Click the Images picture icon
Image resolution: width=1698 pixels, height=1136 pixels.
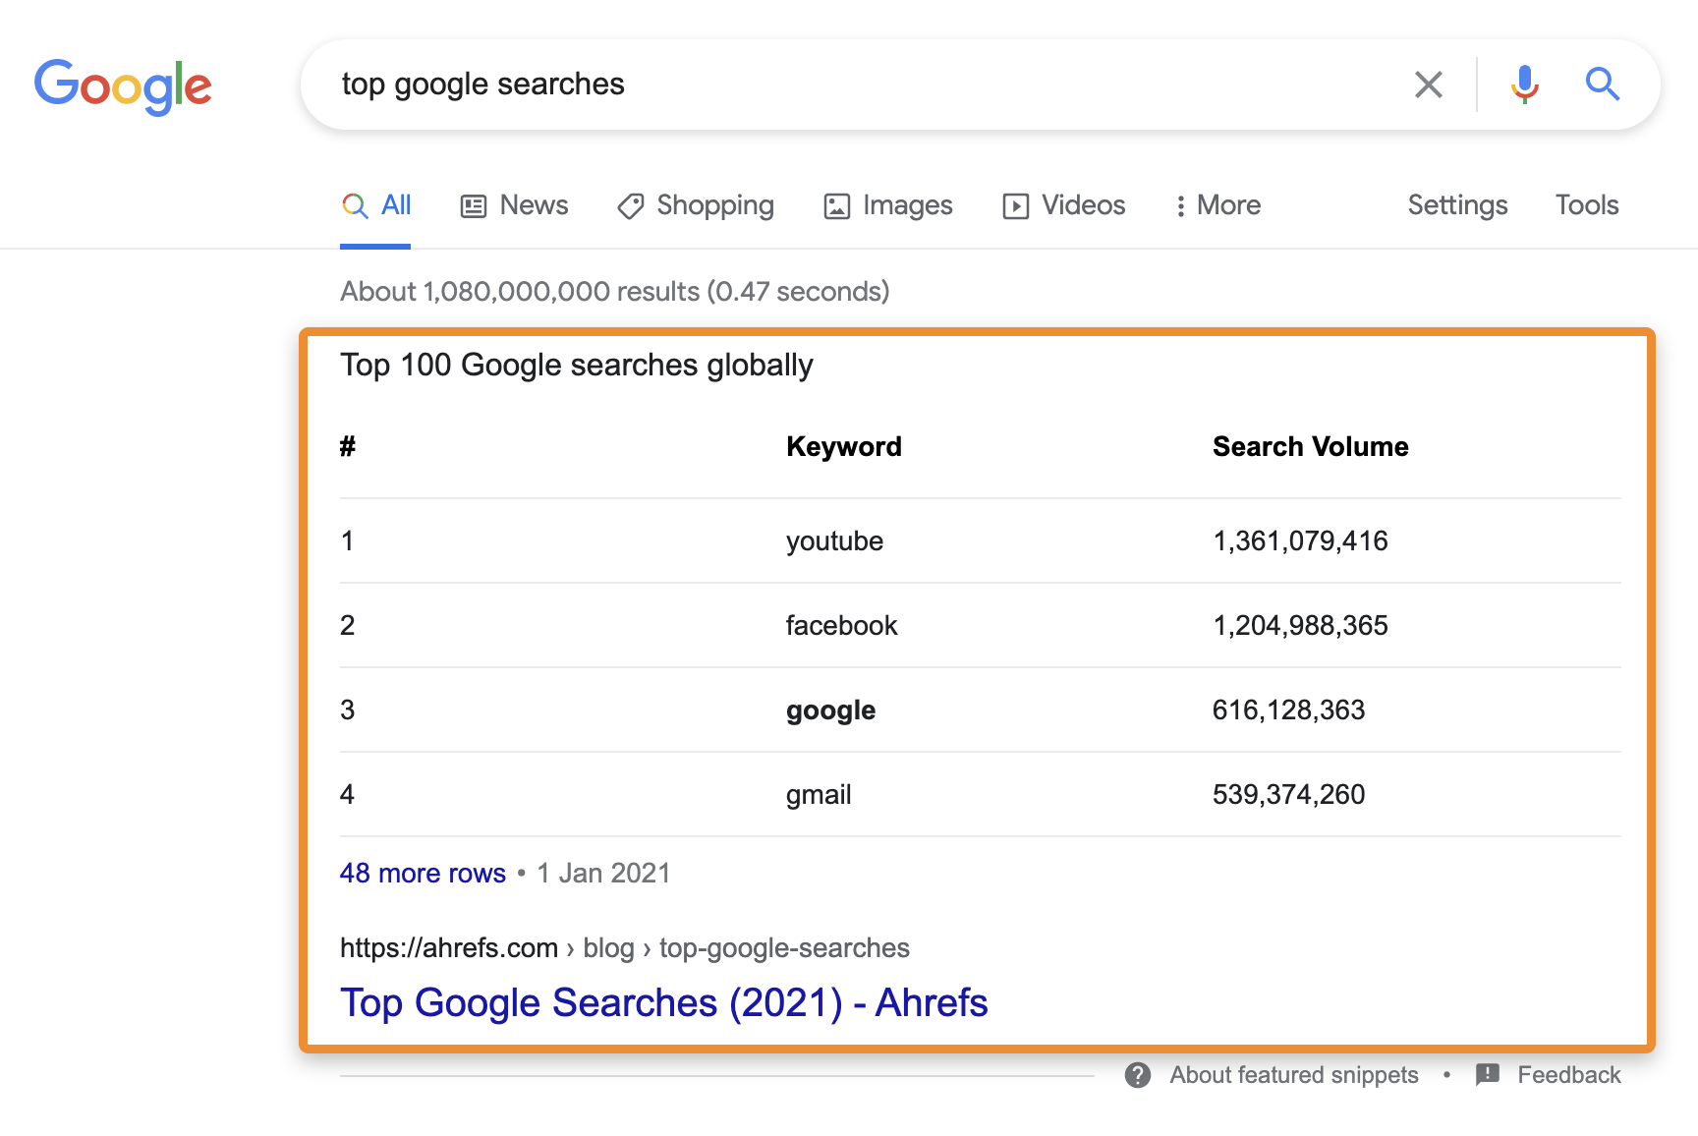pos(836,206)
